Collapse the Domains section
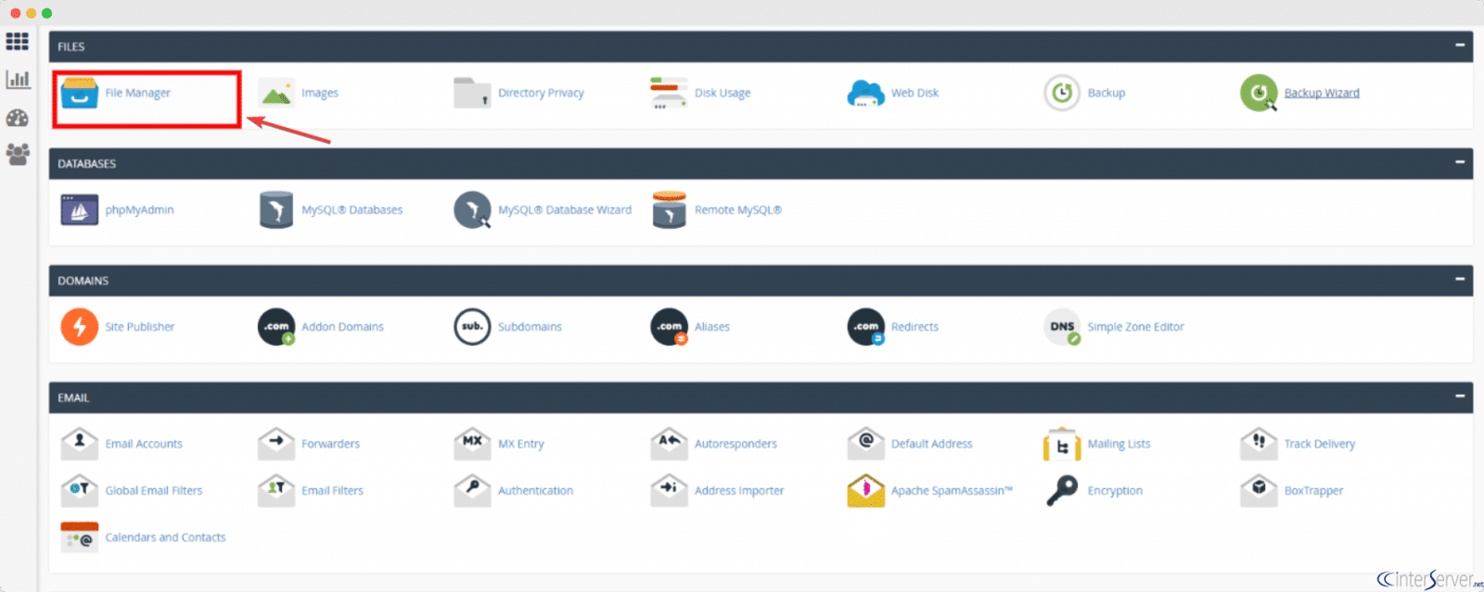The image size is (1484, 592). pyautogui.click(x=1460, y=279)
